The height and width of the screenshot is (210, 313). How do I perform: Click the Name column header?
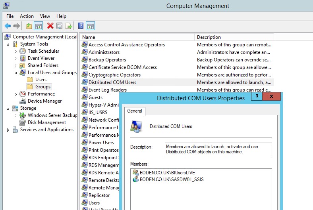tap(137, 37)
